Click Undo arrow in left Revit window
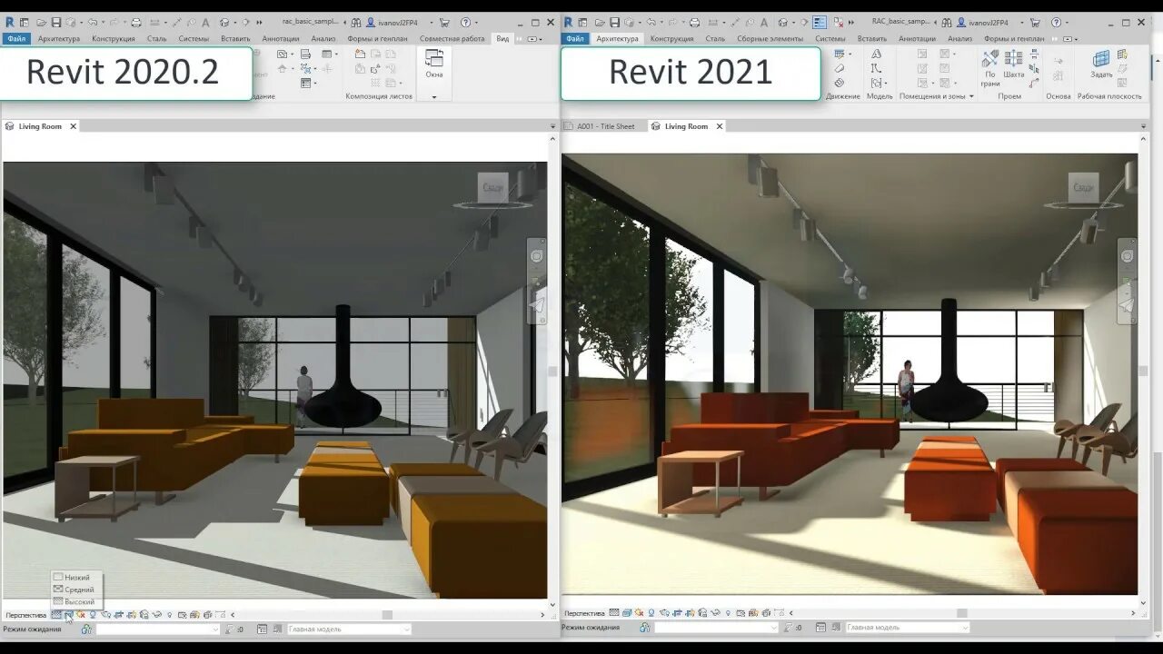1163x654 pixels. [x=93, y=23]
